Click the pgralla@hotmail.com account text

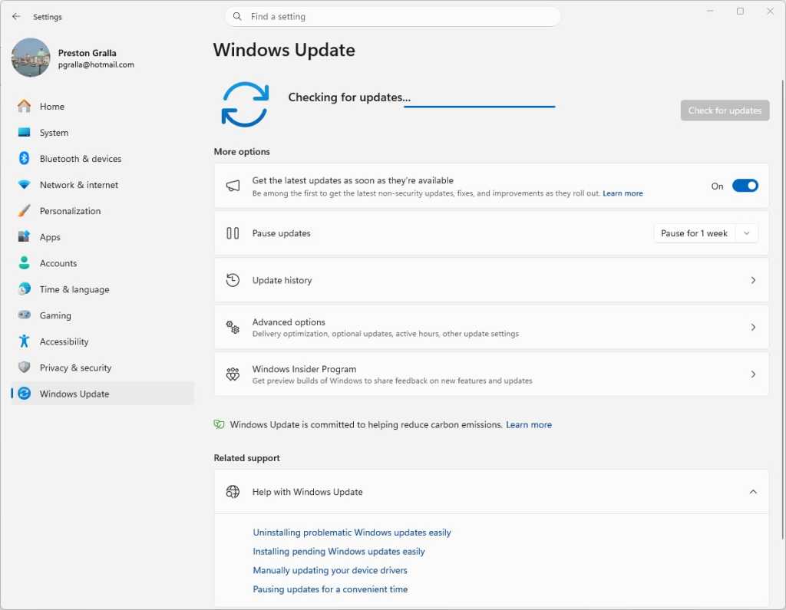[x=96, y=64]
